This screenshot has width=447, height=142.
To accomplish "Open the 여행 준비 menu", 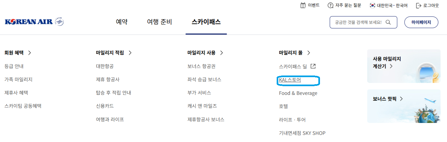I will pyautogui.click(x=159, y=22).
